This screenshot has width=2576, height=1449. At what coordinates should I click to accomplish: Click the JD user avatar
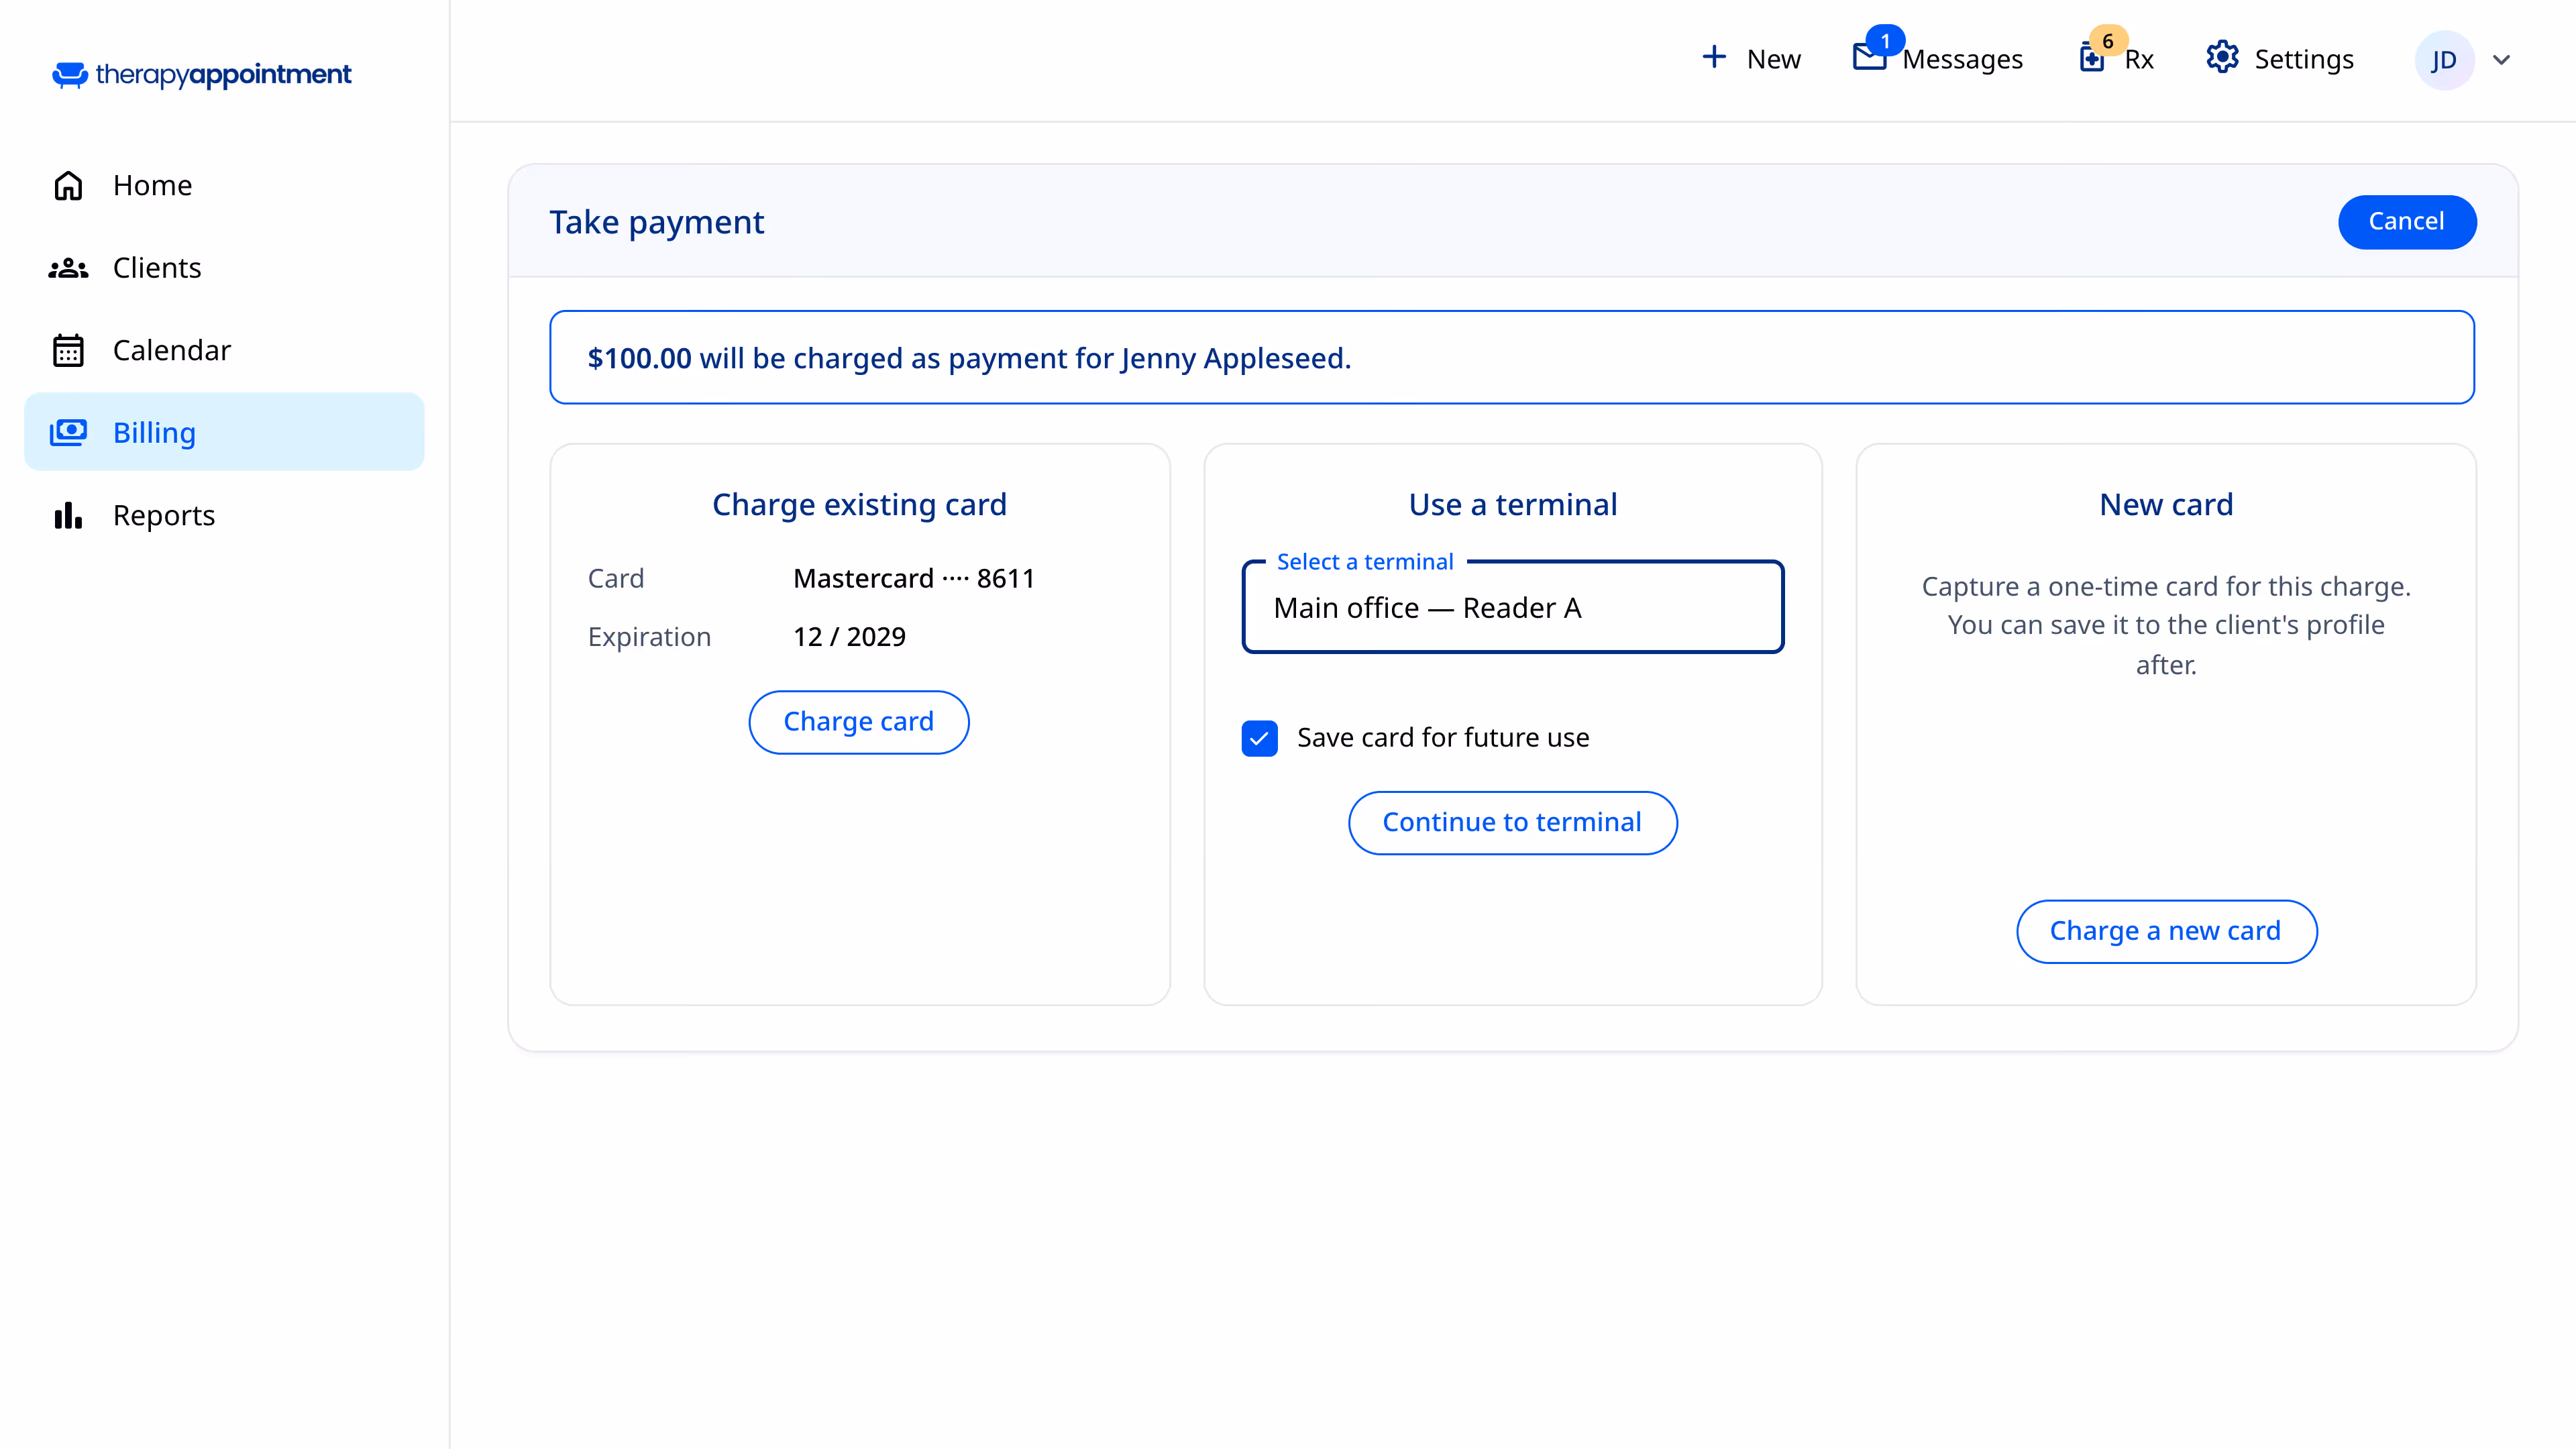pyautogui.click(x=2444, y=60)
